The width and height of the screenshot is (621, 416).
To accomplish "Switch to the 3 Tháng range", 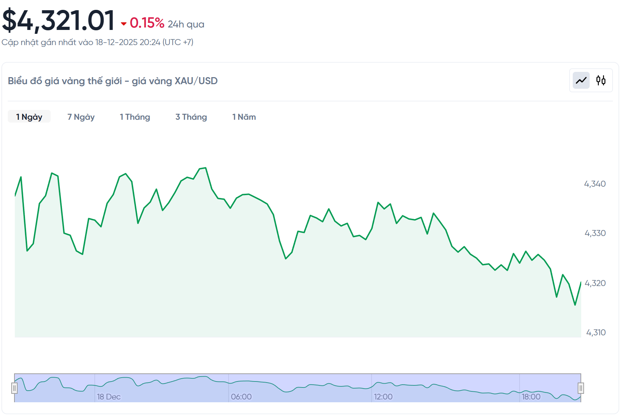I will pos(191,117).
